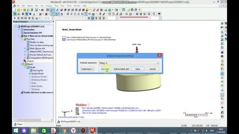239x134 pixels.
Task: Open the Analysis item in project tree
Action: (x=30, y=61)
